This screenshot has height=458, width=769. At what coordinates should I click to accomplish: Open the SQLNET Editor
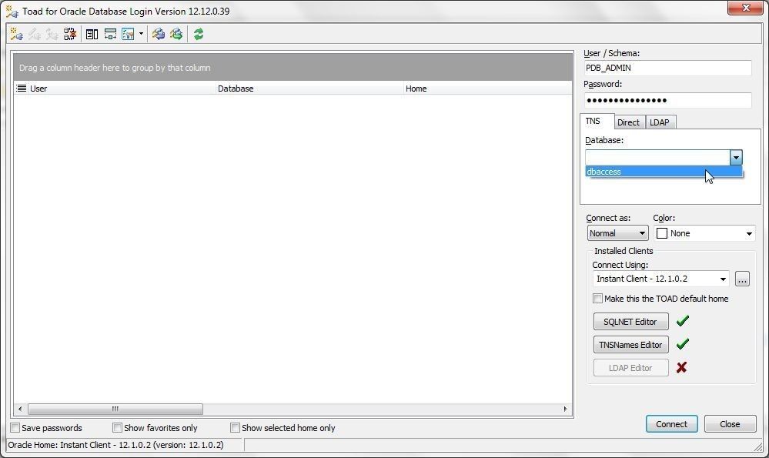click(630, 322)
